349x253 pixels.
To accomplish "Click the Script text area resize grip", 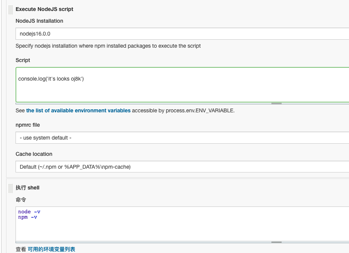I will click(276, 103).
